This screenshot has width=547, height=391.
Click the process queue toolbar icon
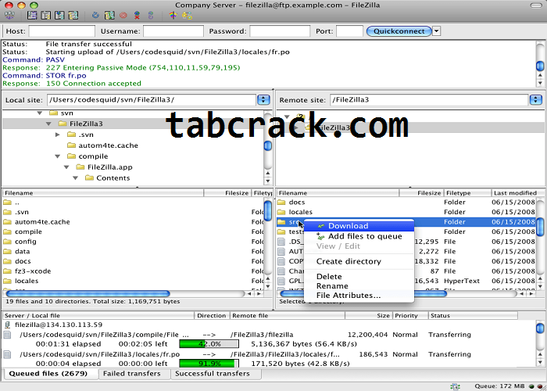tap(109, 16)
